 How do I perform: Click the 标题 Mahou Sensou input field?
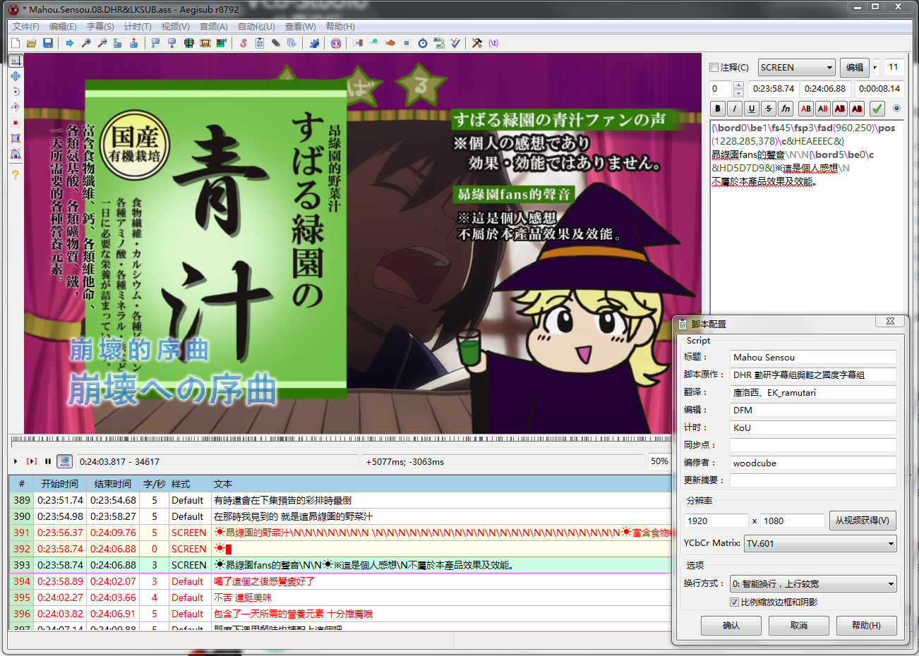tap(813, 357)
